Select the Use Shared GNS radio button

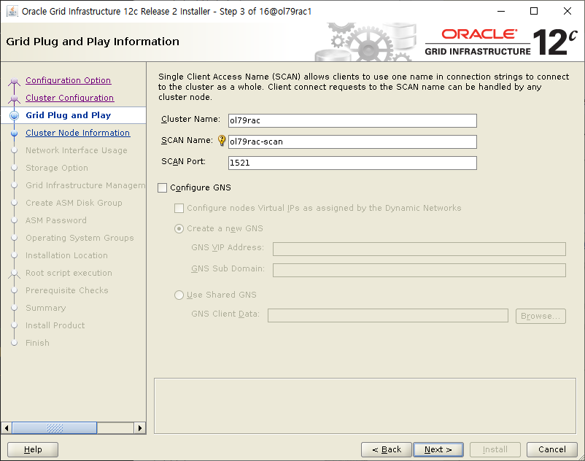[x=179, y=295]
